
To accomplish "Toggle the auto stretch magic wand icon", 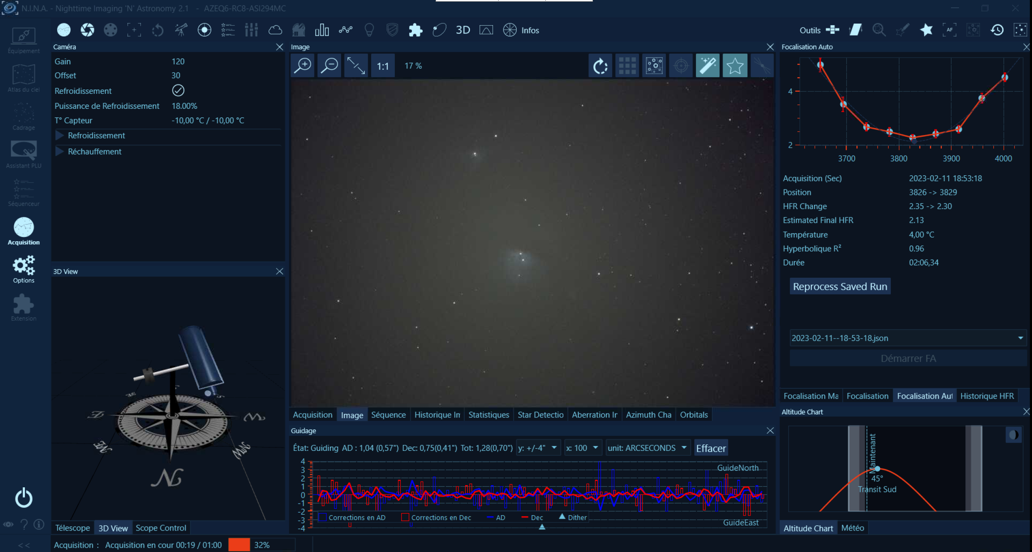I will (x=707, y=66).
